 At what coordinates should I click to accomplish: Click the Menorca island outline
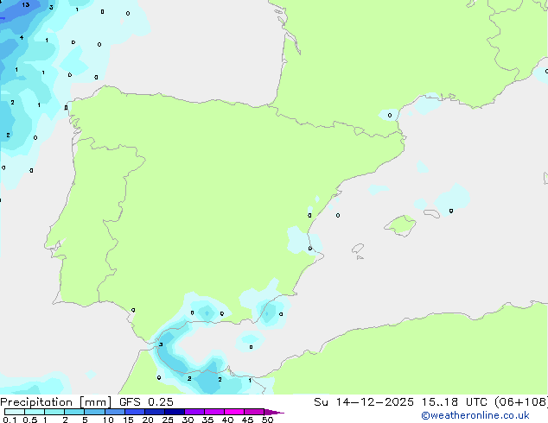(431, 213)
